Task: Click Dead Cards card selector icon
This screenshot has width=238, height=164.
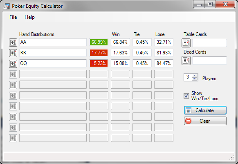Action: click(186, 61)
